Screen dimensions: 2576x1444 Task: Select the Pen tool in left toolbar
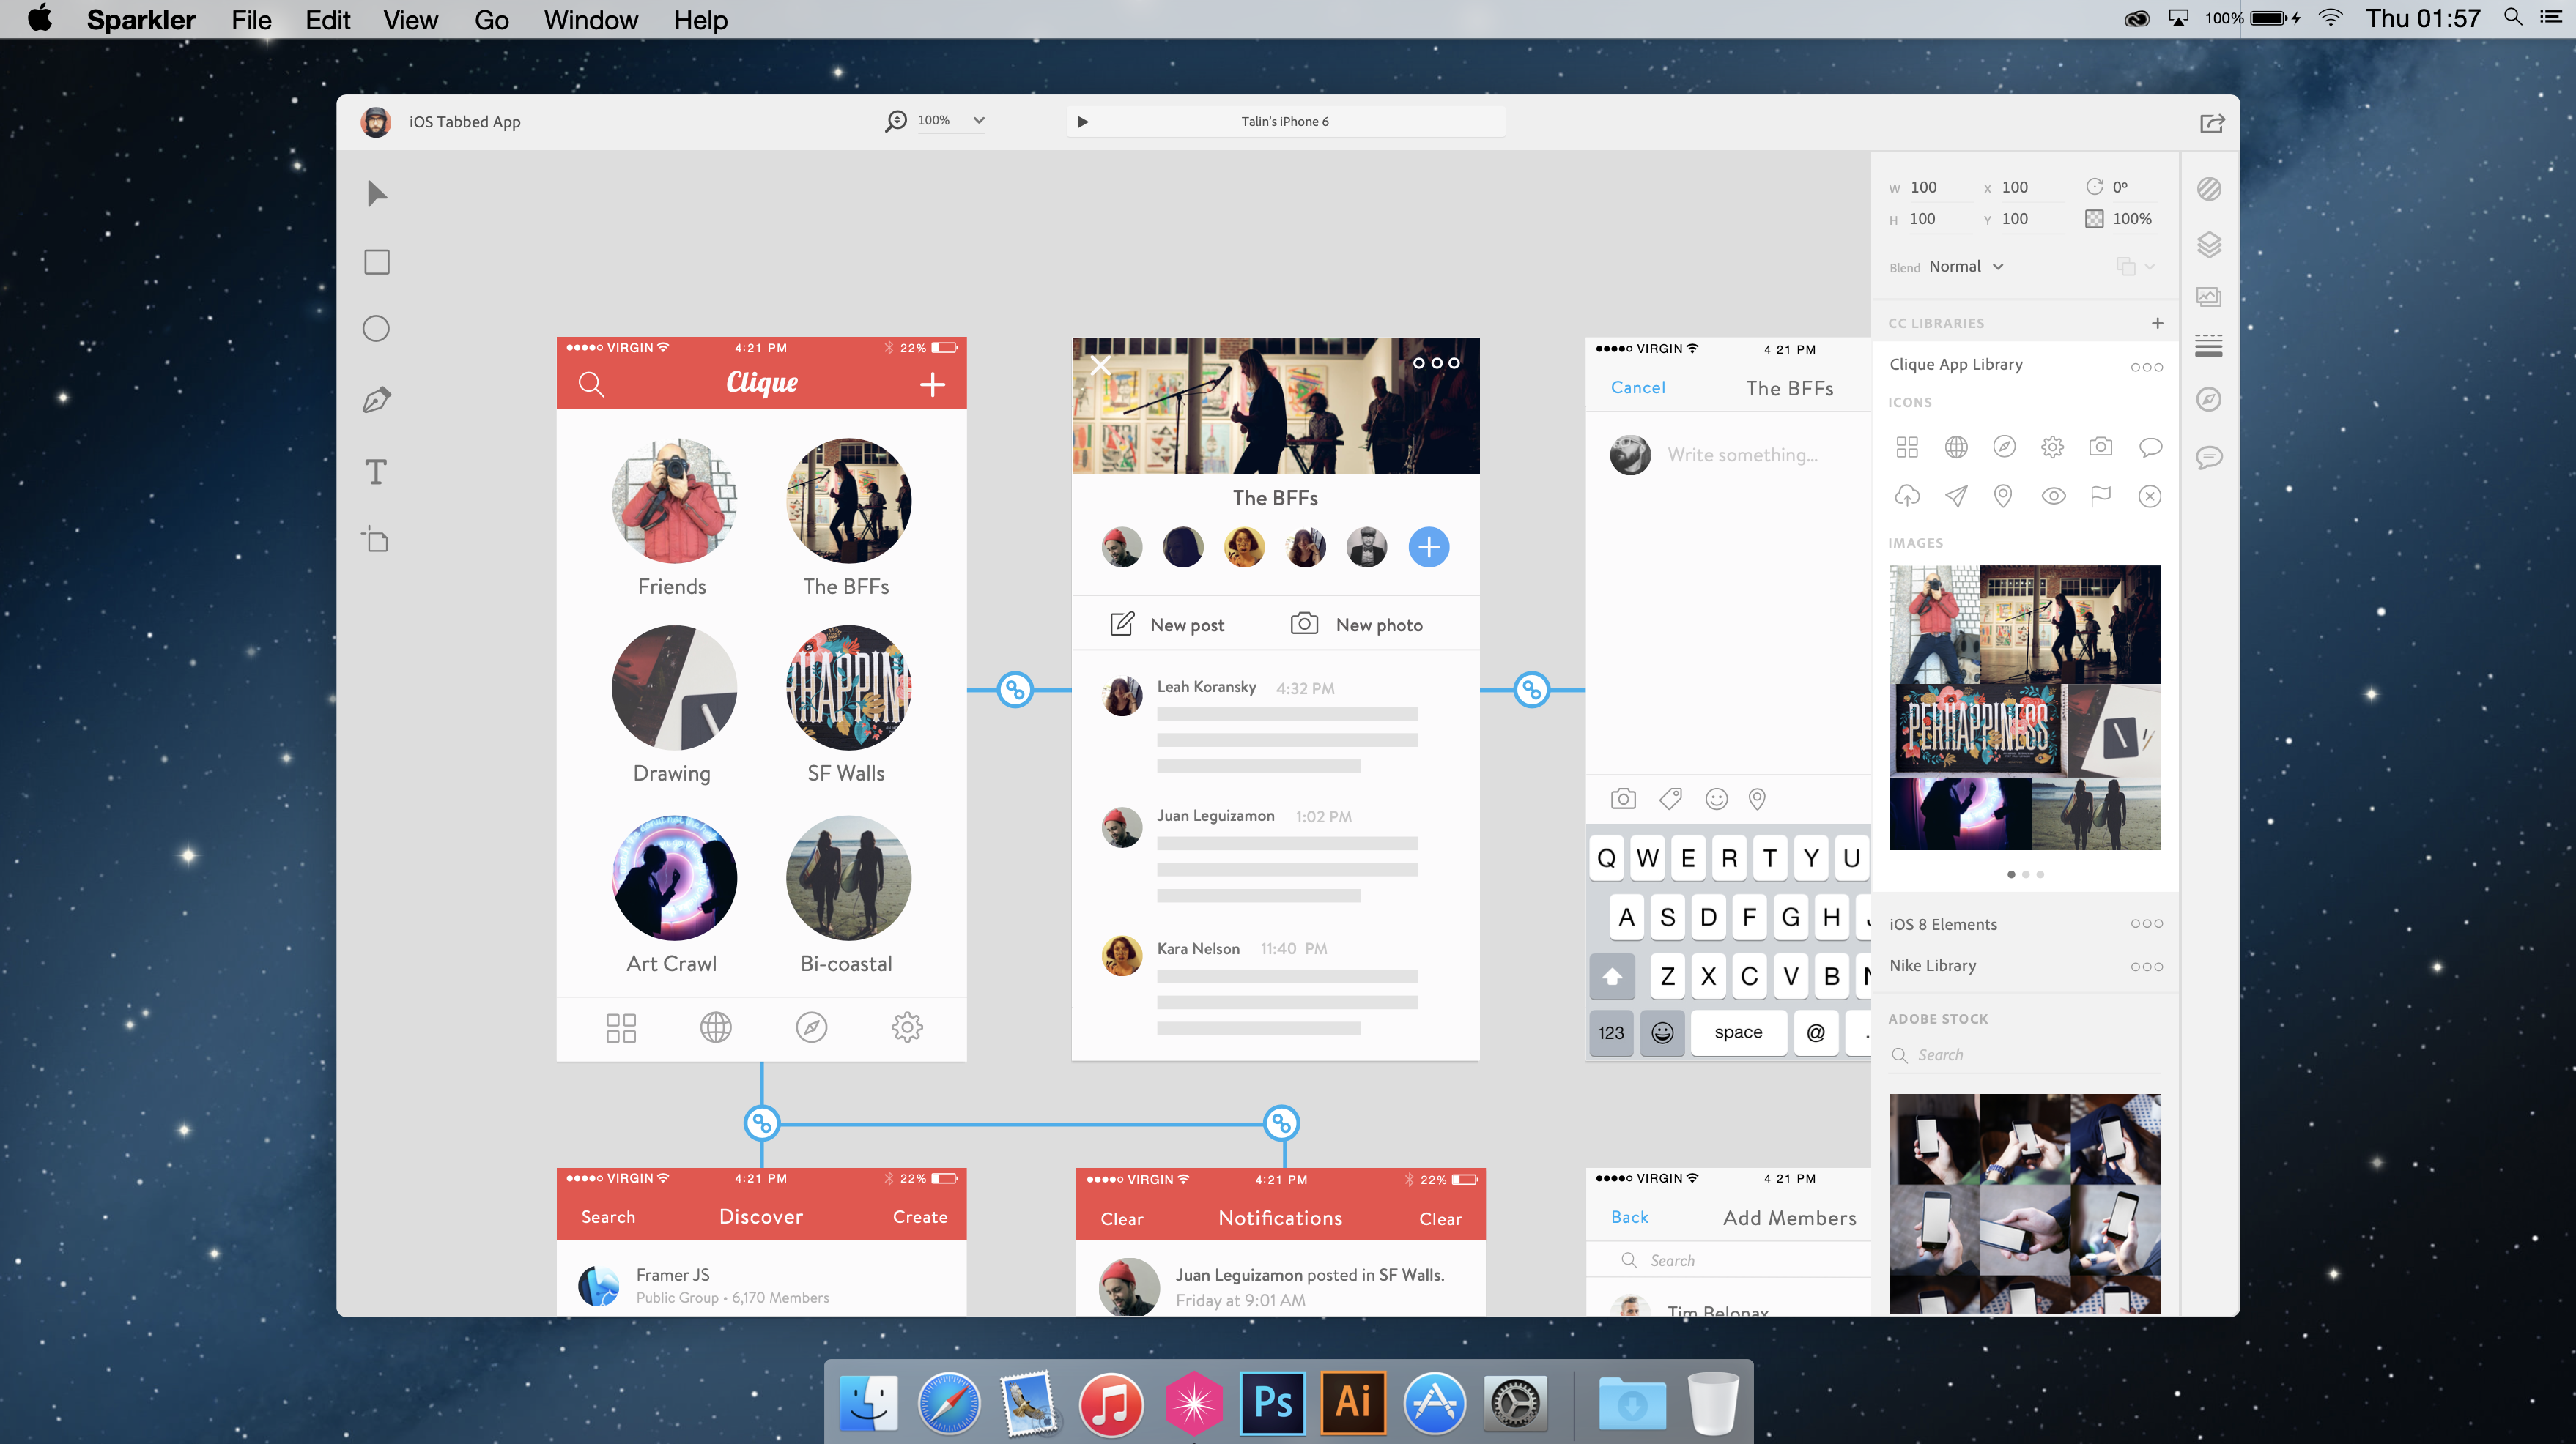click(x=376, y=400)
